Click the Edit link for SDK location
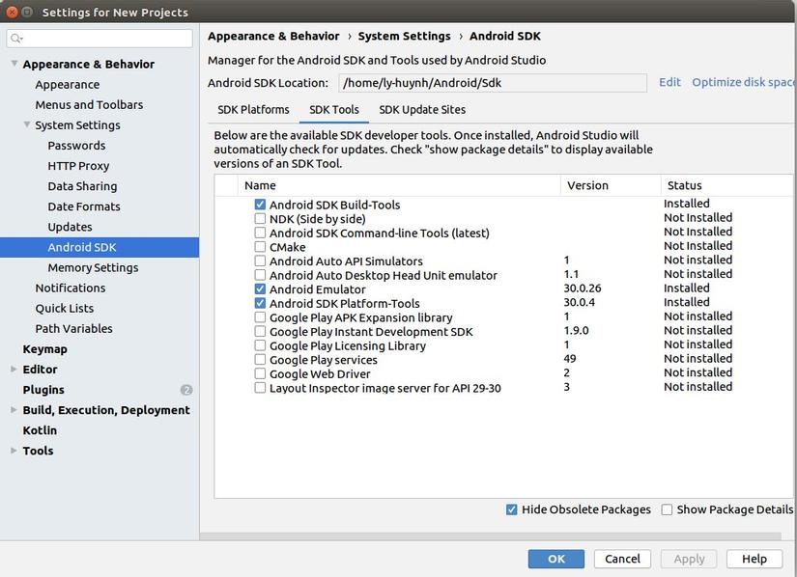 pos(669,83)
